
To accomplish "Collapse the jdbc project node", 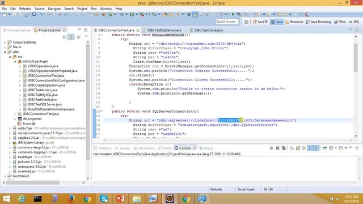I will click(x=5, y=52).
